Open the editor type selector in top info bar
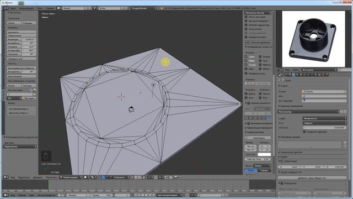Image resolution: width=353 pixels, height=199 pixels. pos(6,8)
